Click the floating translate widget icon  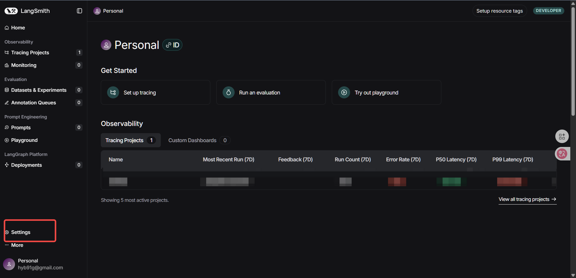pos(562,154)
